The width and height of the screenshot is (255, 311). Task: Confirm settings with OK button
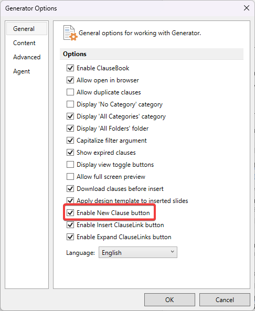click(x=169, y=299)
